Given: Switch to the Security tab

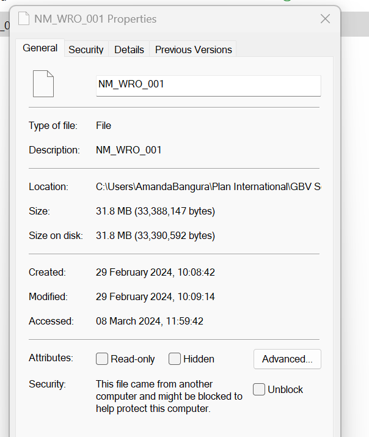Looking at the screenshot, I should point(86,50).
